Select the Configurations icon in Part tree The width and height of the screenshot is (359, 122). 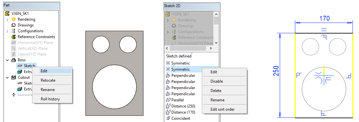pos(14,31)
